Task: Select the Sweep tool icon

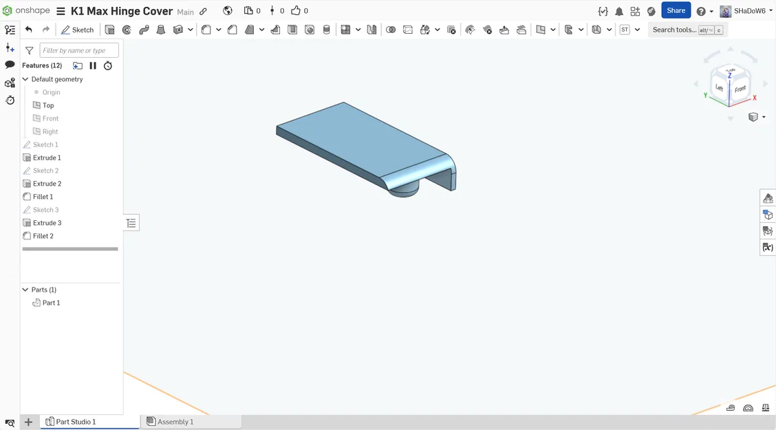Action: 144,30
